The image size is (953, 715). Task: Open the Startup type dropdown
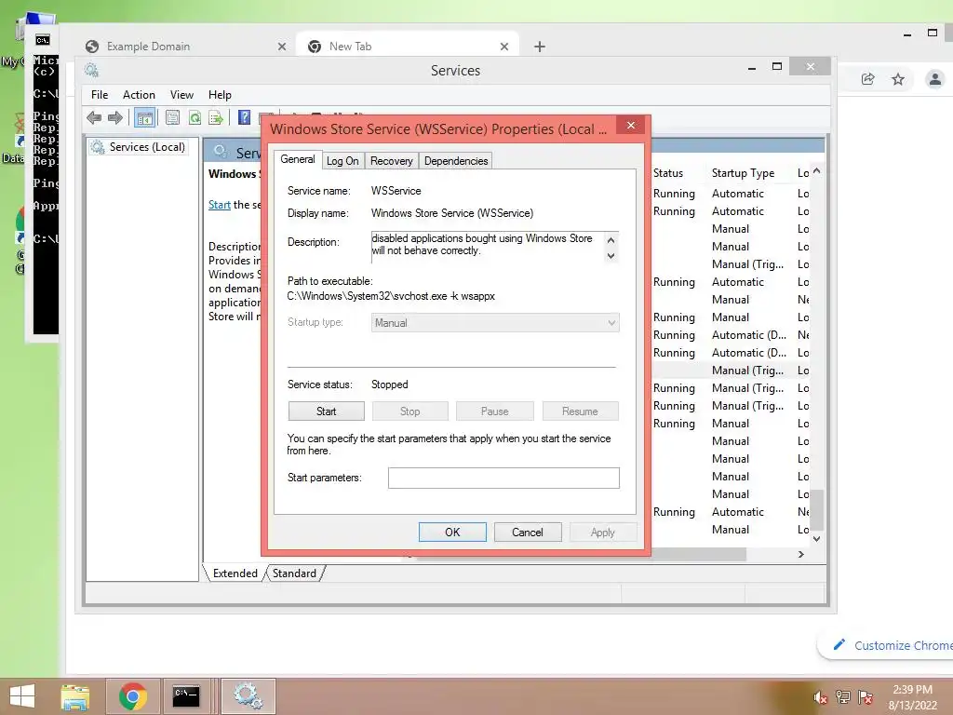click(495, 323)
